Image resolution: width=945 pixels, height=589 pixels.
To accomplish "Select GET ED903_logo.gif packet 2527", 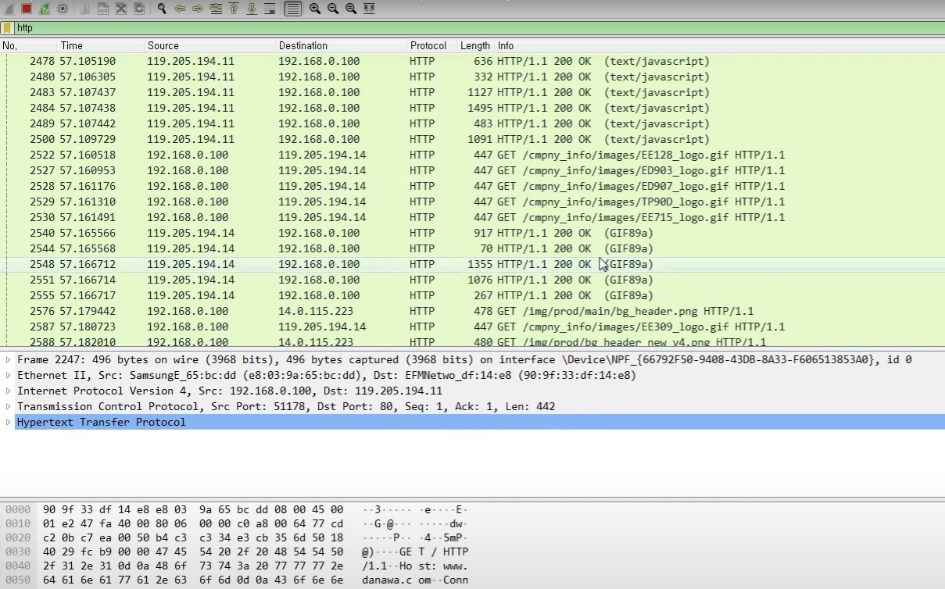I will tap(472, 170).
